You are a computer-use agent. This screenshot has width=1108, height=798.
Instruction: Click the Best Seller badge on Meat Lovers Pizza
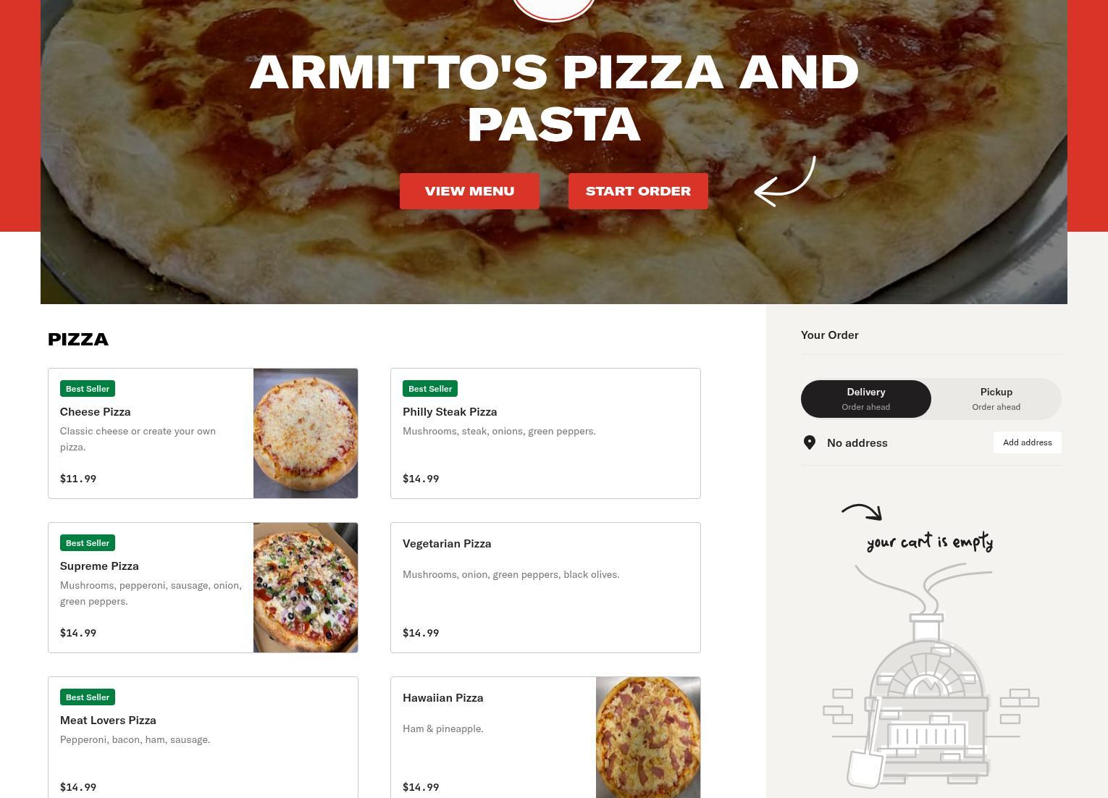pos(88,697)
